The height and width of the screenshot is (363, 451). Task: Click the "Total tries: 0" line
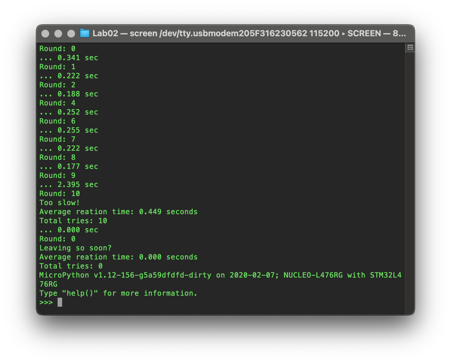click(71, 266)
